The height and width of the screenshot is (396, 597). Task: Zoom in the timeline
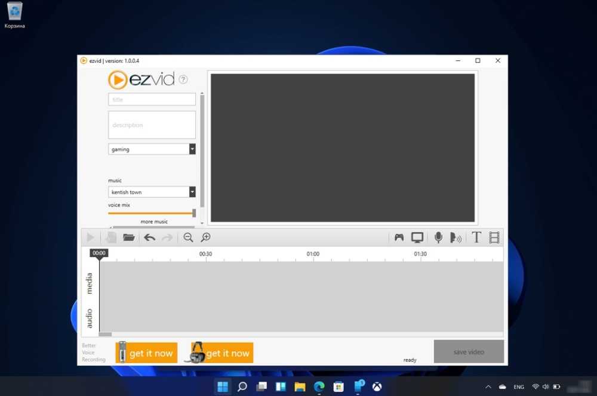point(206,237)
